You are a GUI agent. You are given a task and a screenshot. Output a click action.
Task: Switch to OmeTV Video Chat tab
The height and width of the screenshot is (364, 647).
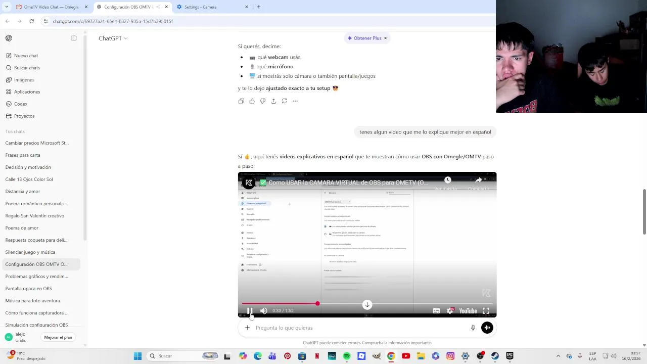click(52, 7)
